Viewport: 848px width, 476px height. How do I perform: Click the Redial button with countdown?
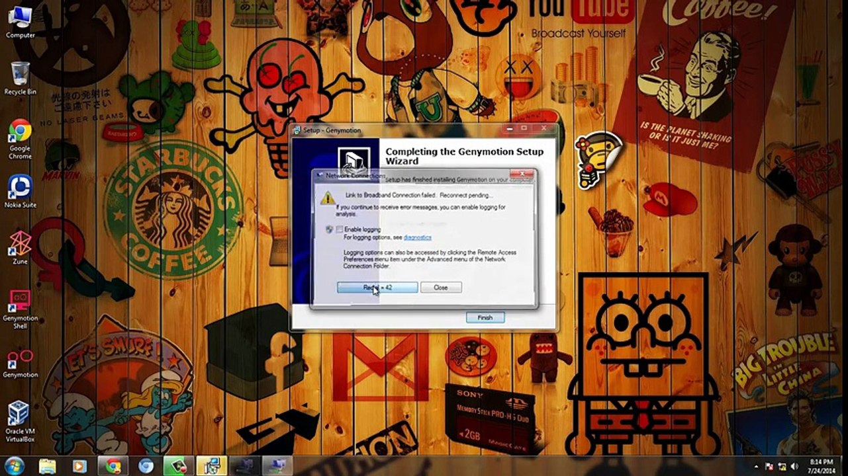pyautogui.click(x=377, y=288)
